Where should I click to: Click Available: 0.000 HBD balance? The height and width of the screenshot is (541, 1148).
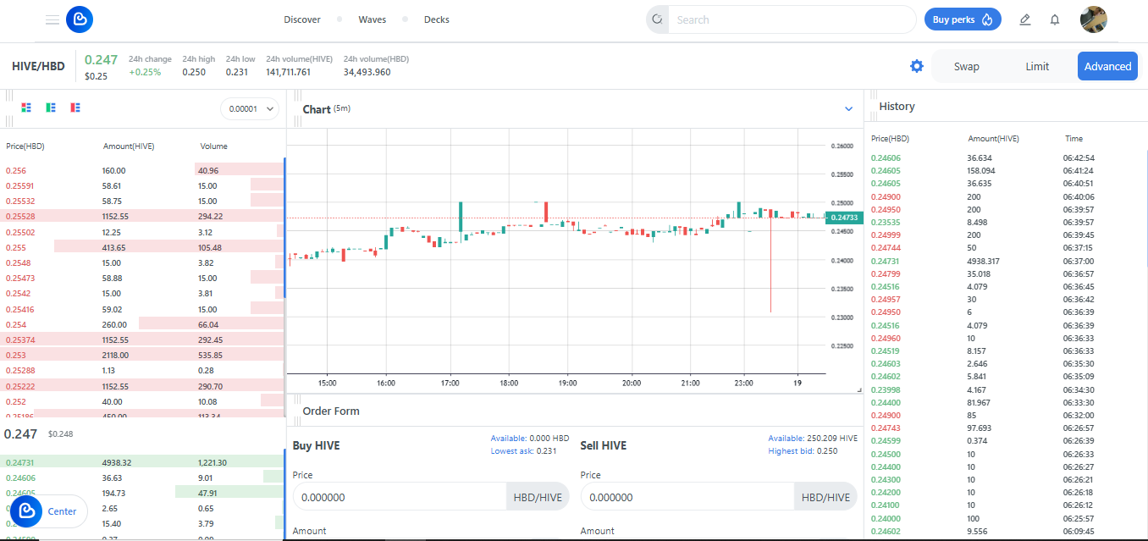pyautogui.click(x=530, y=439)
